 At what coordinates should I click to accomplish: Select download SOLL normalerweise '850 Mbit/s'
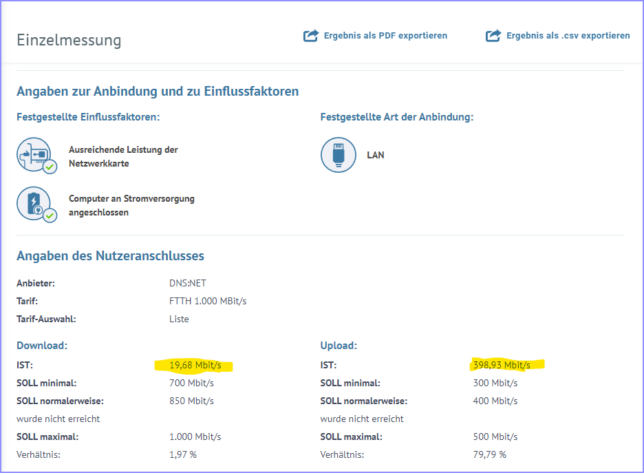click(x=192, y=401)
